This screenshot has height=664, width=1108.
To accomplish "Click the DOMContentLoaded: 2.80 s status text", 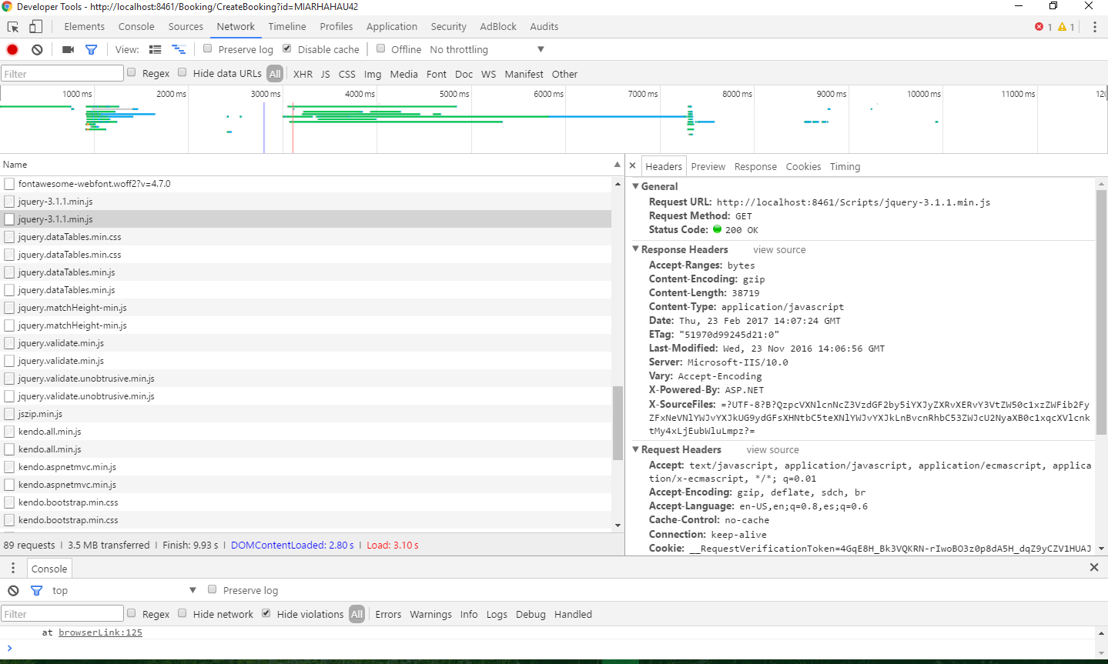I will coord(293,545).
